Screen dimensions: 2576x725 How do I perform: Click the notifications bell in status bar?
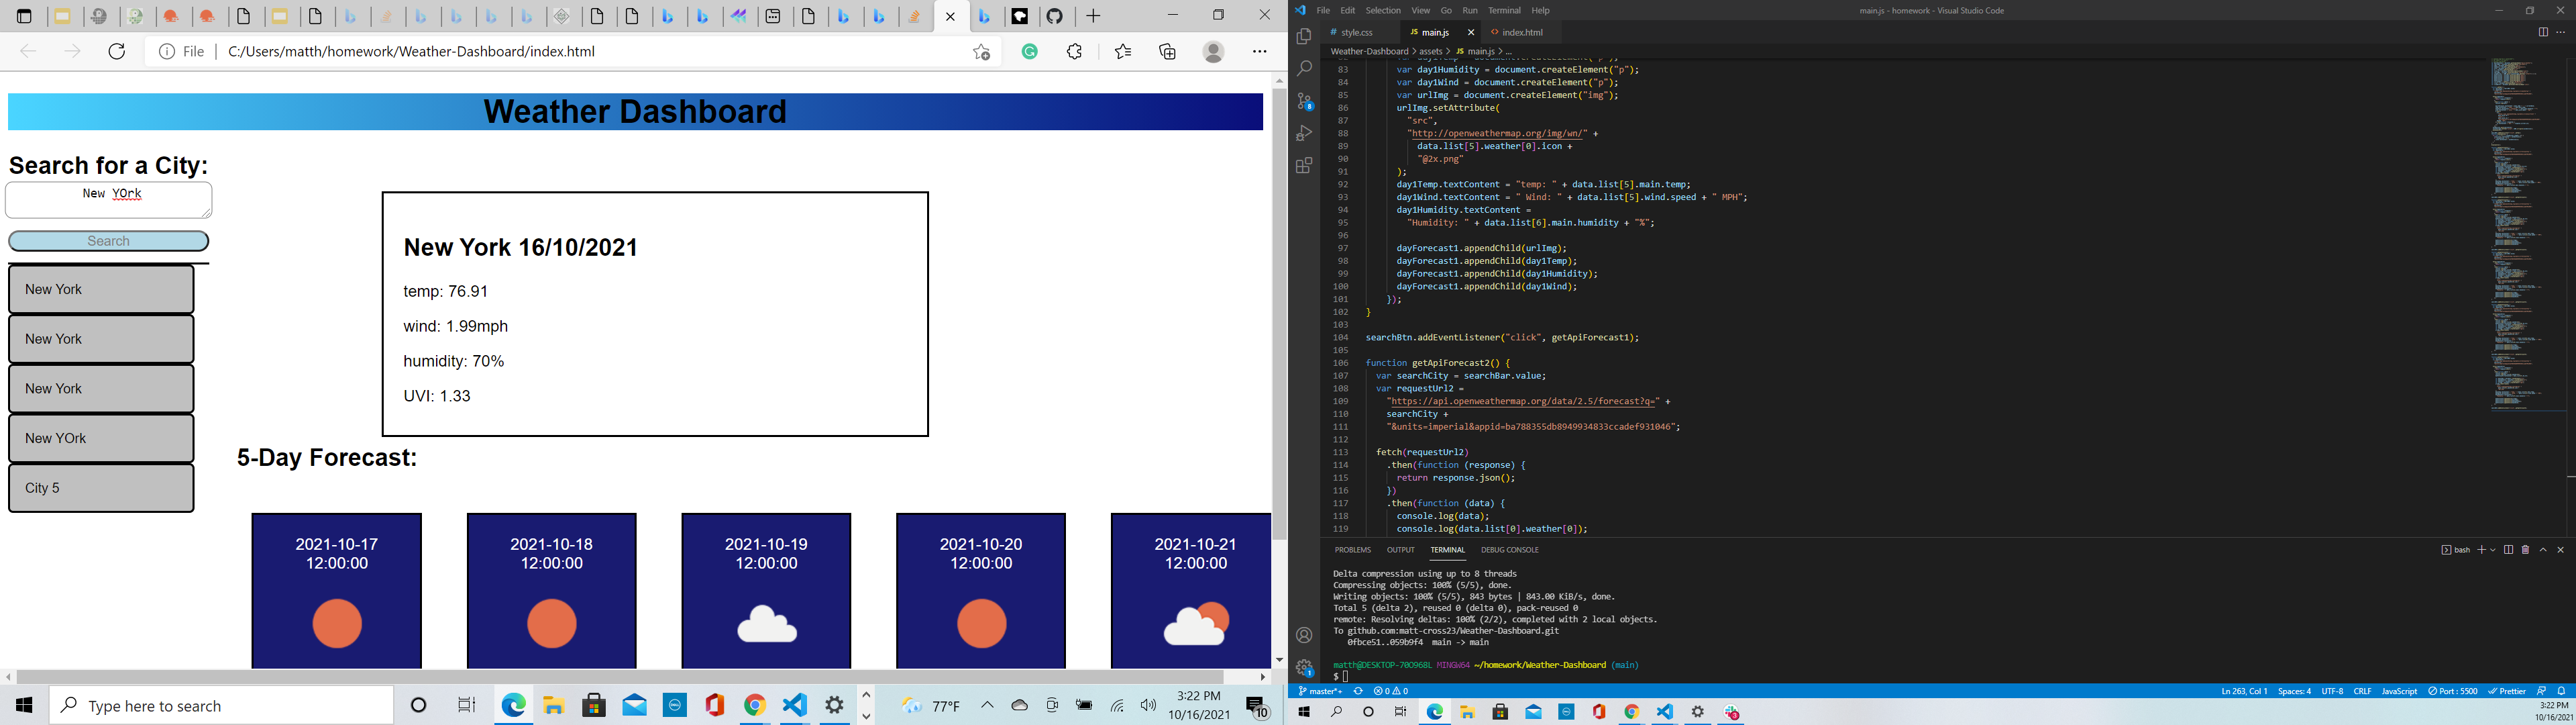tap(2561, 691)
